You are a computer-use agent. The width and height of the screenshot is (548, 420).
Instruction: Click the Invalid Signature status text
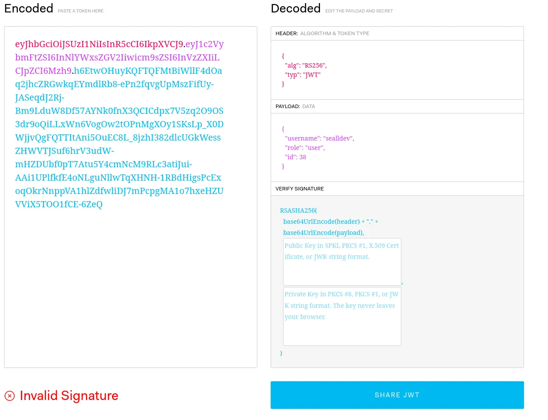coord(69,396)
